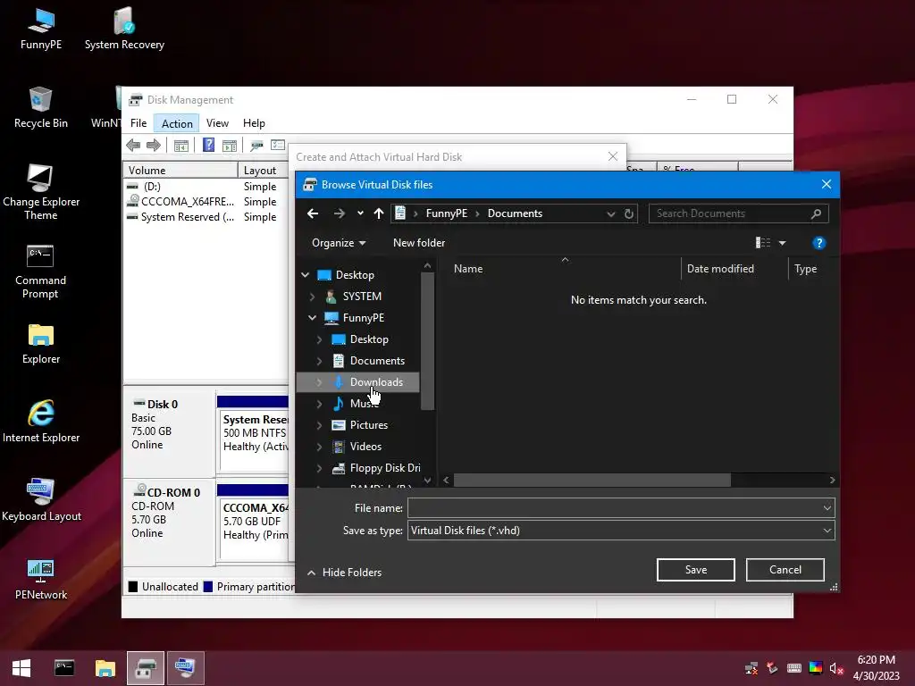Open the Action menu
915x686 pixels.
click(177, 123)
